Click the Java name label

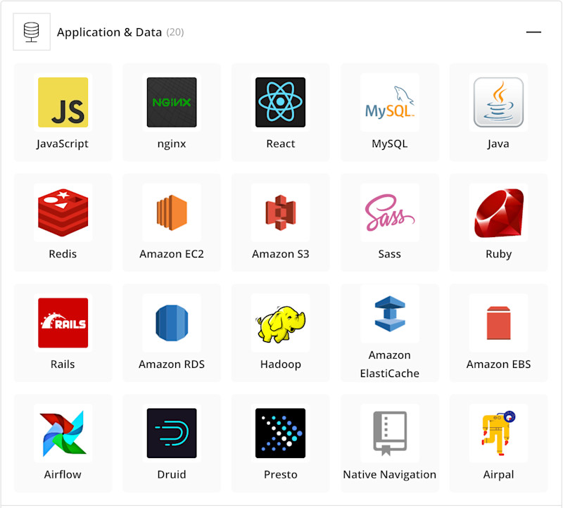click(498, 144)
